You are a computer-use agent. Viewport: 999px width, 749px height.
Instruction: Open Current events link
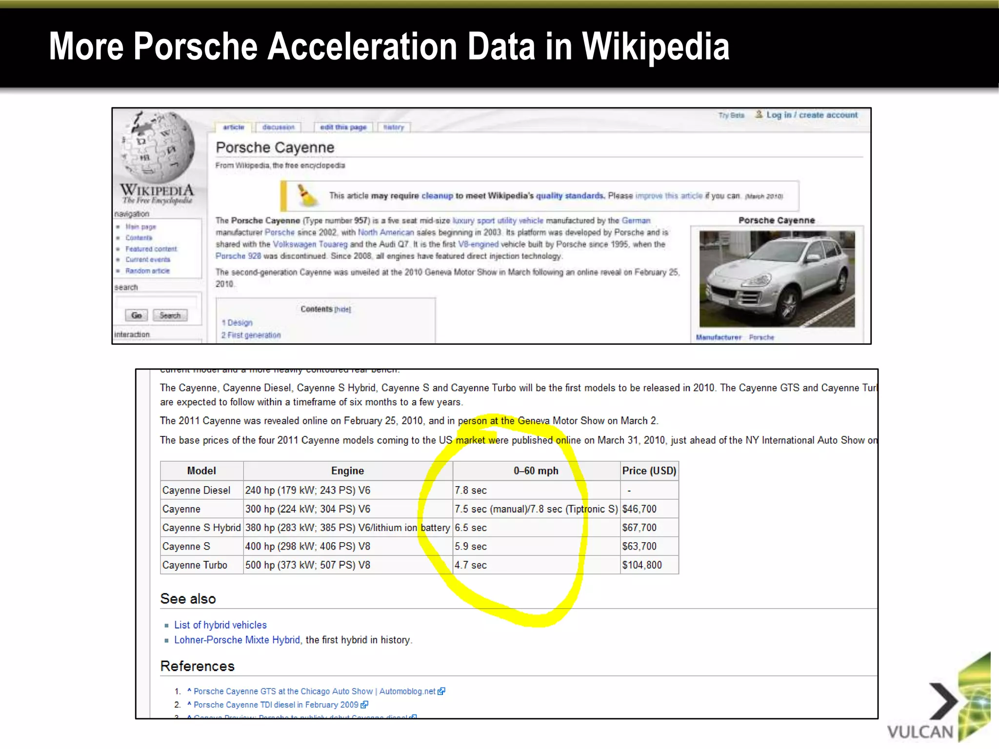tap(148, 259)
